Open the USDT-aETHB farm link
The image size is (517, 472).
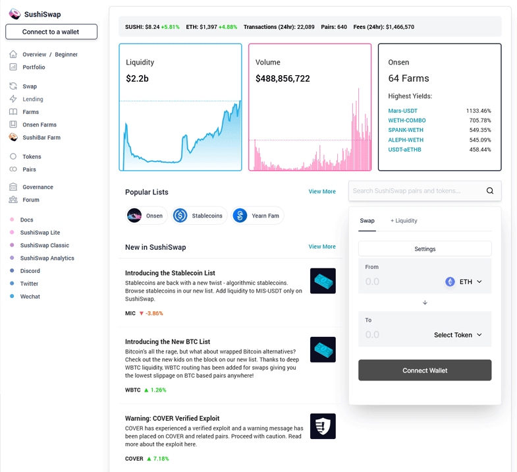coord(404,149)
